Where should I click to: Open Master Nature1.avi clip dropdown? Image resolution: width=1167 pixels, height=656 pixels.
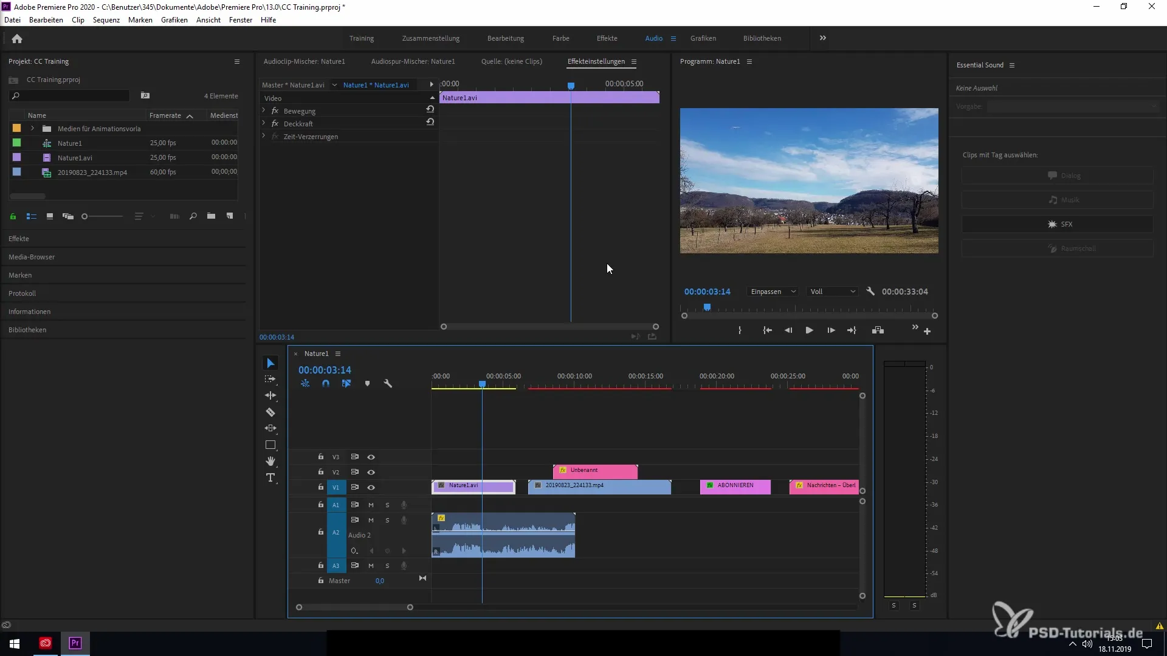(334, 85)
